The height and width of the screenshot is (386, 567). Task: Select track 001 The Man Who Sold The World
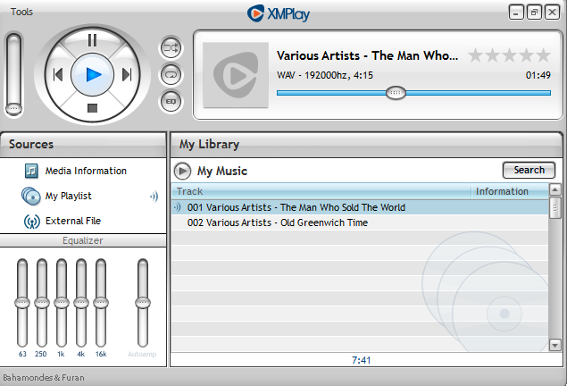click(360, 207)
